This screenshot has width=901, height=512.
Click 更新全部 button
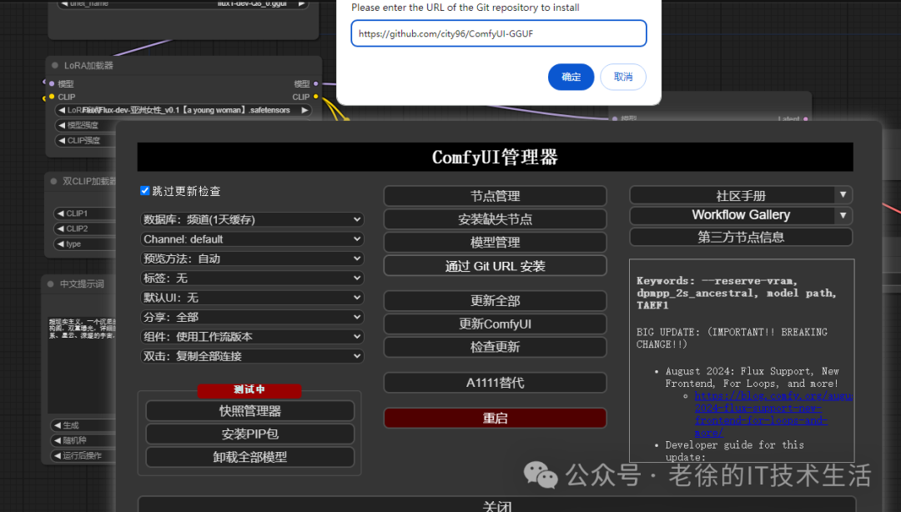[x=495, y=300]
